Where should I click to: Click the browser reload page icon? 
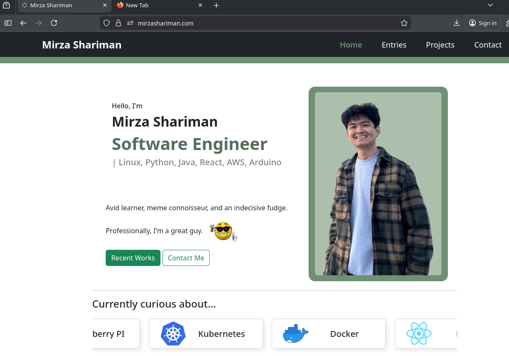pyautogui.click(x=54, y=23)
